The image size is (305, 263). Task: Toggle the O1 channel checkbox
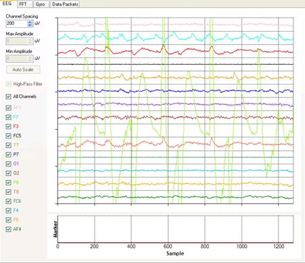8,164
